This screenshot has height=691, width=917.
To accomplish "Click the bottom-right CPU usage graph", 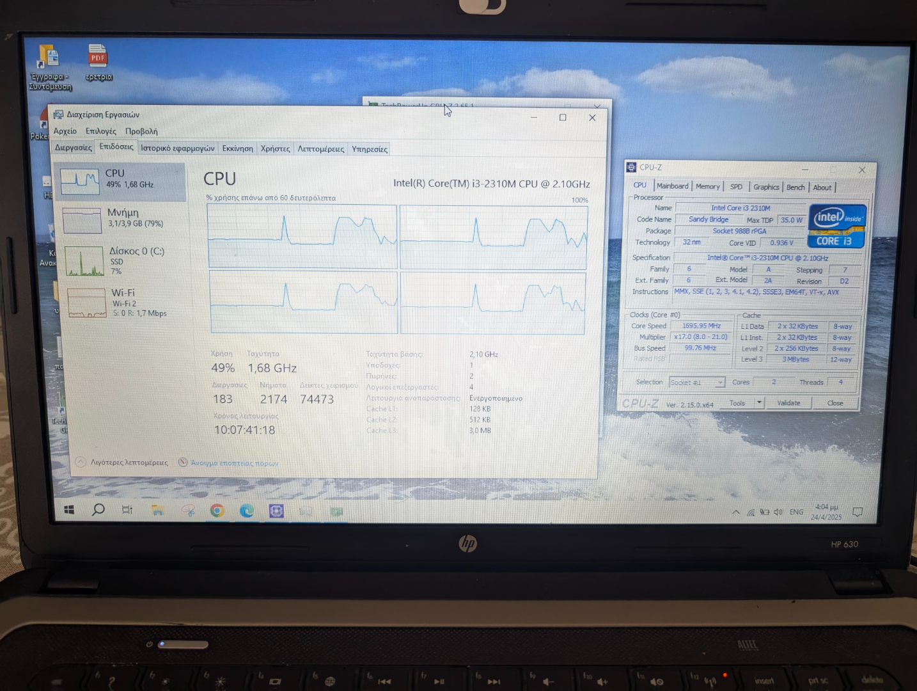I will tap(492, 303).
